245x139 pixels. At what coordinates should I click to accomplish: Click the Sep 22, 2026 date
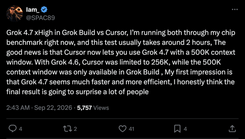[53, 108]
